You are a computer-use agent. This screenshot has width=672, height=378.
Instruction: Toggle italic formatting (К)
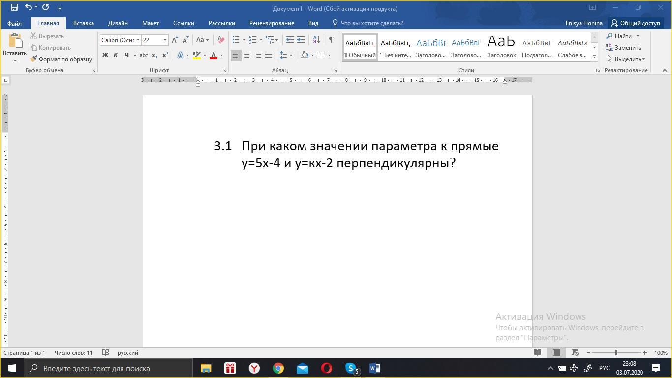tap(116, 55)
